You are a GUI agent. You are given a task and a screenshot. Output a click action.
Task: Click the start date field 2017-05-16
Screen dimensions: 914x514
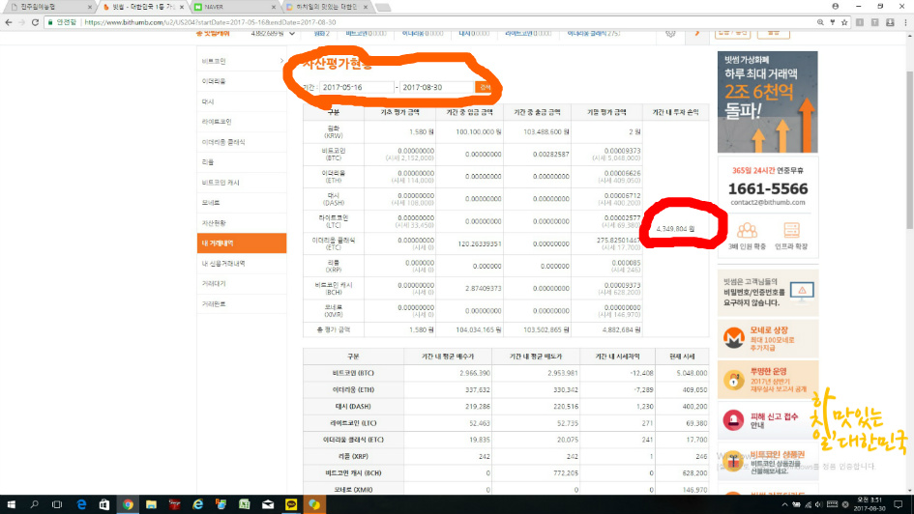[x=356, y=87]
